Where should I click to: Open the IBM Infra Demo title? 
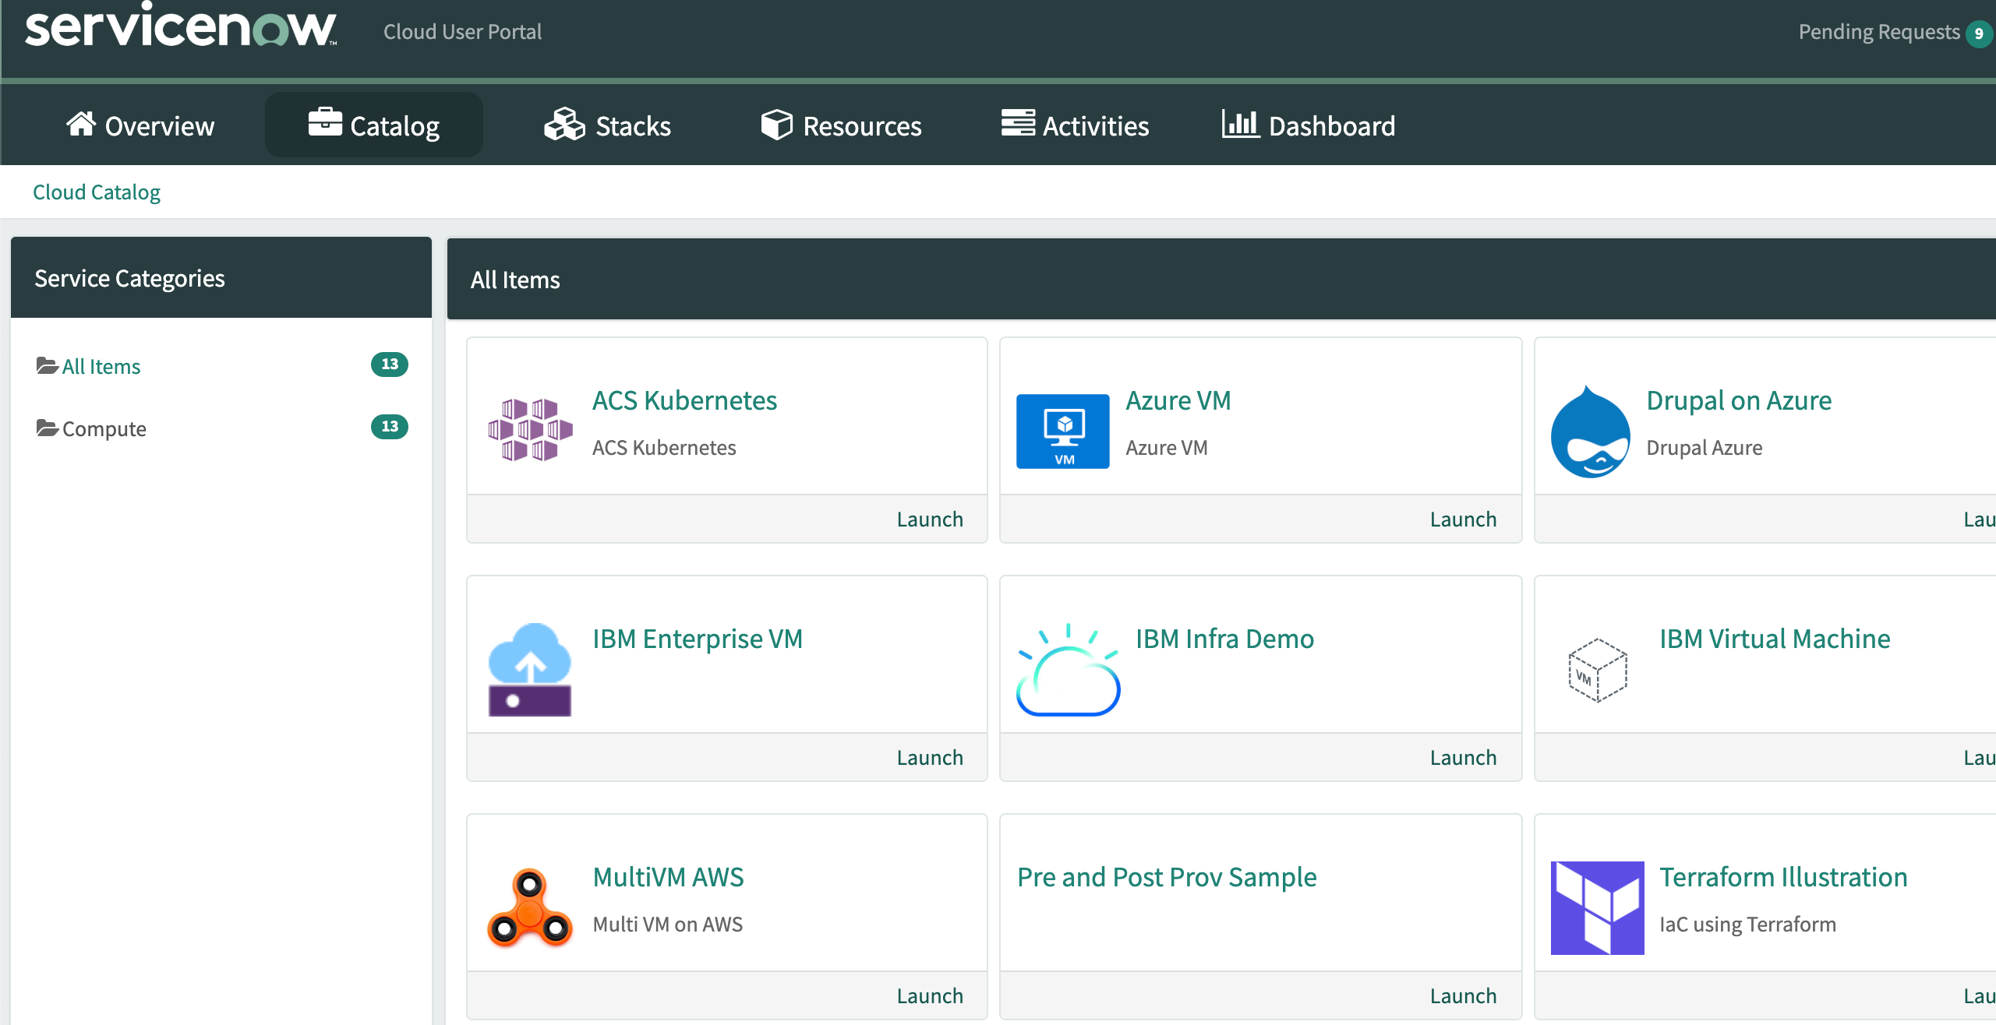pos(1224,639)
